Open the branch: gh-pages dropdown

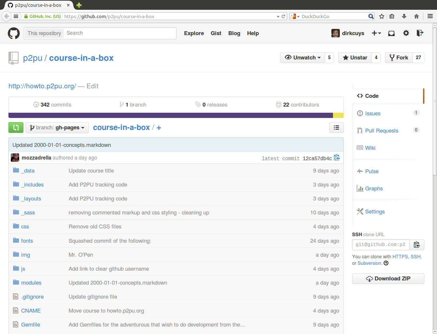coord(57,128)
